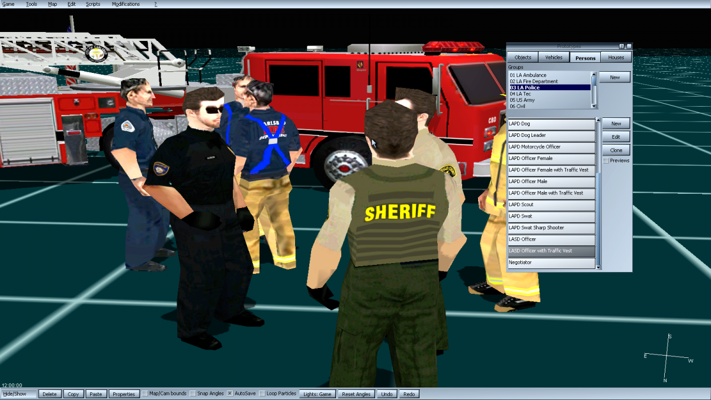Enable the Snap Angles checkbox

[193, 394]
